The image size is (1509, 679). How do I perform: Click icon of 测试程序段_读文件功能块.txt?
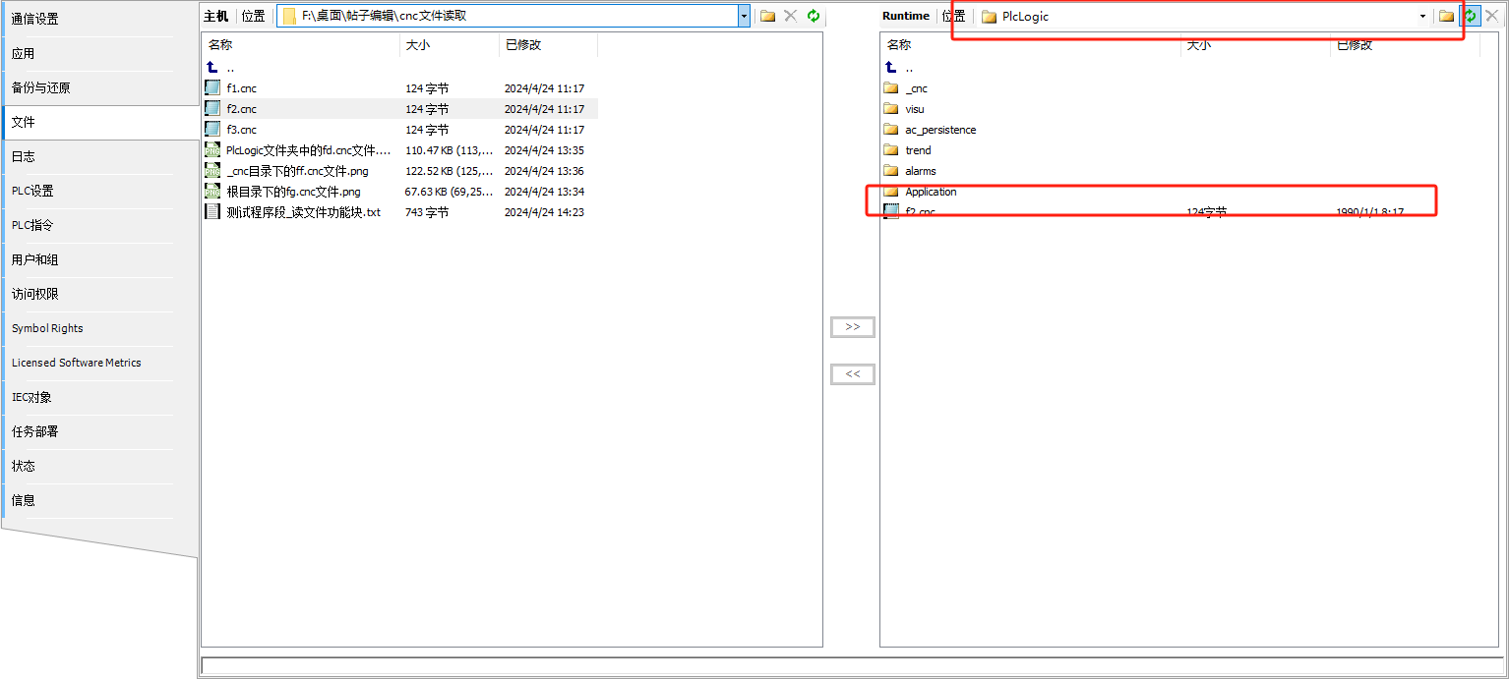(212, 212)
